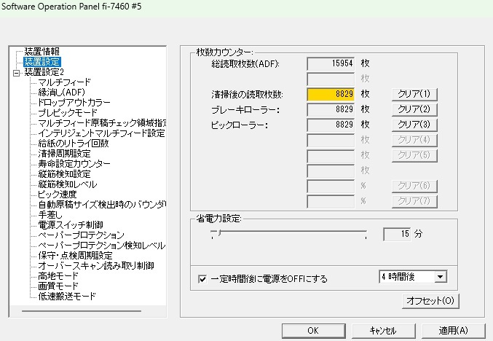Select 電源スイッチ制御 item

71,225
